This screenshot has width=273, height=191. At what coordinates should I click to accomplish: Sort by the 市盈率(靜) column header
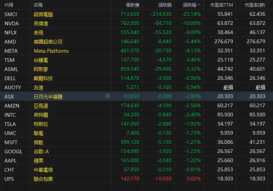coord(255,5)
